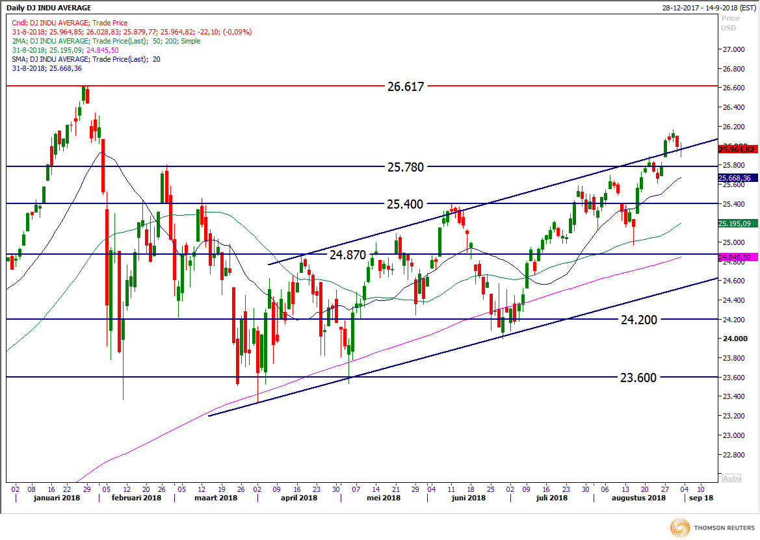
Task: Click the 24.870 level label
Action: click(348, 255)
